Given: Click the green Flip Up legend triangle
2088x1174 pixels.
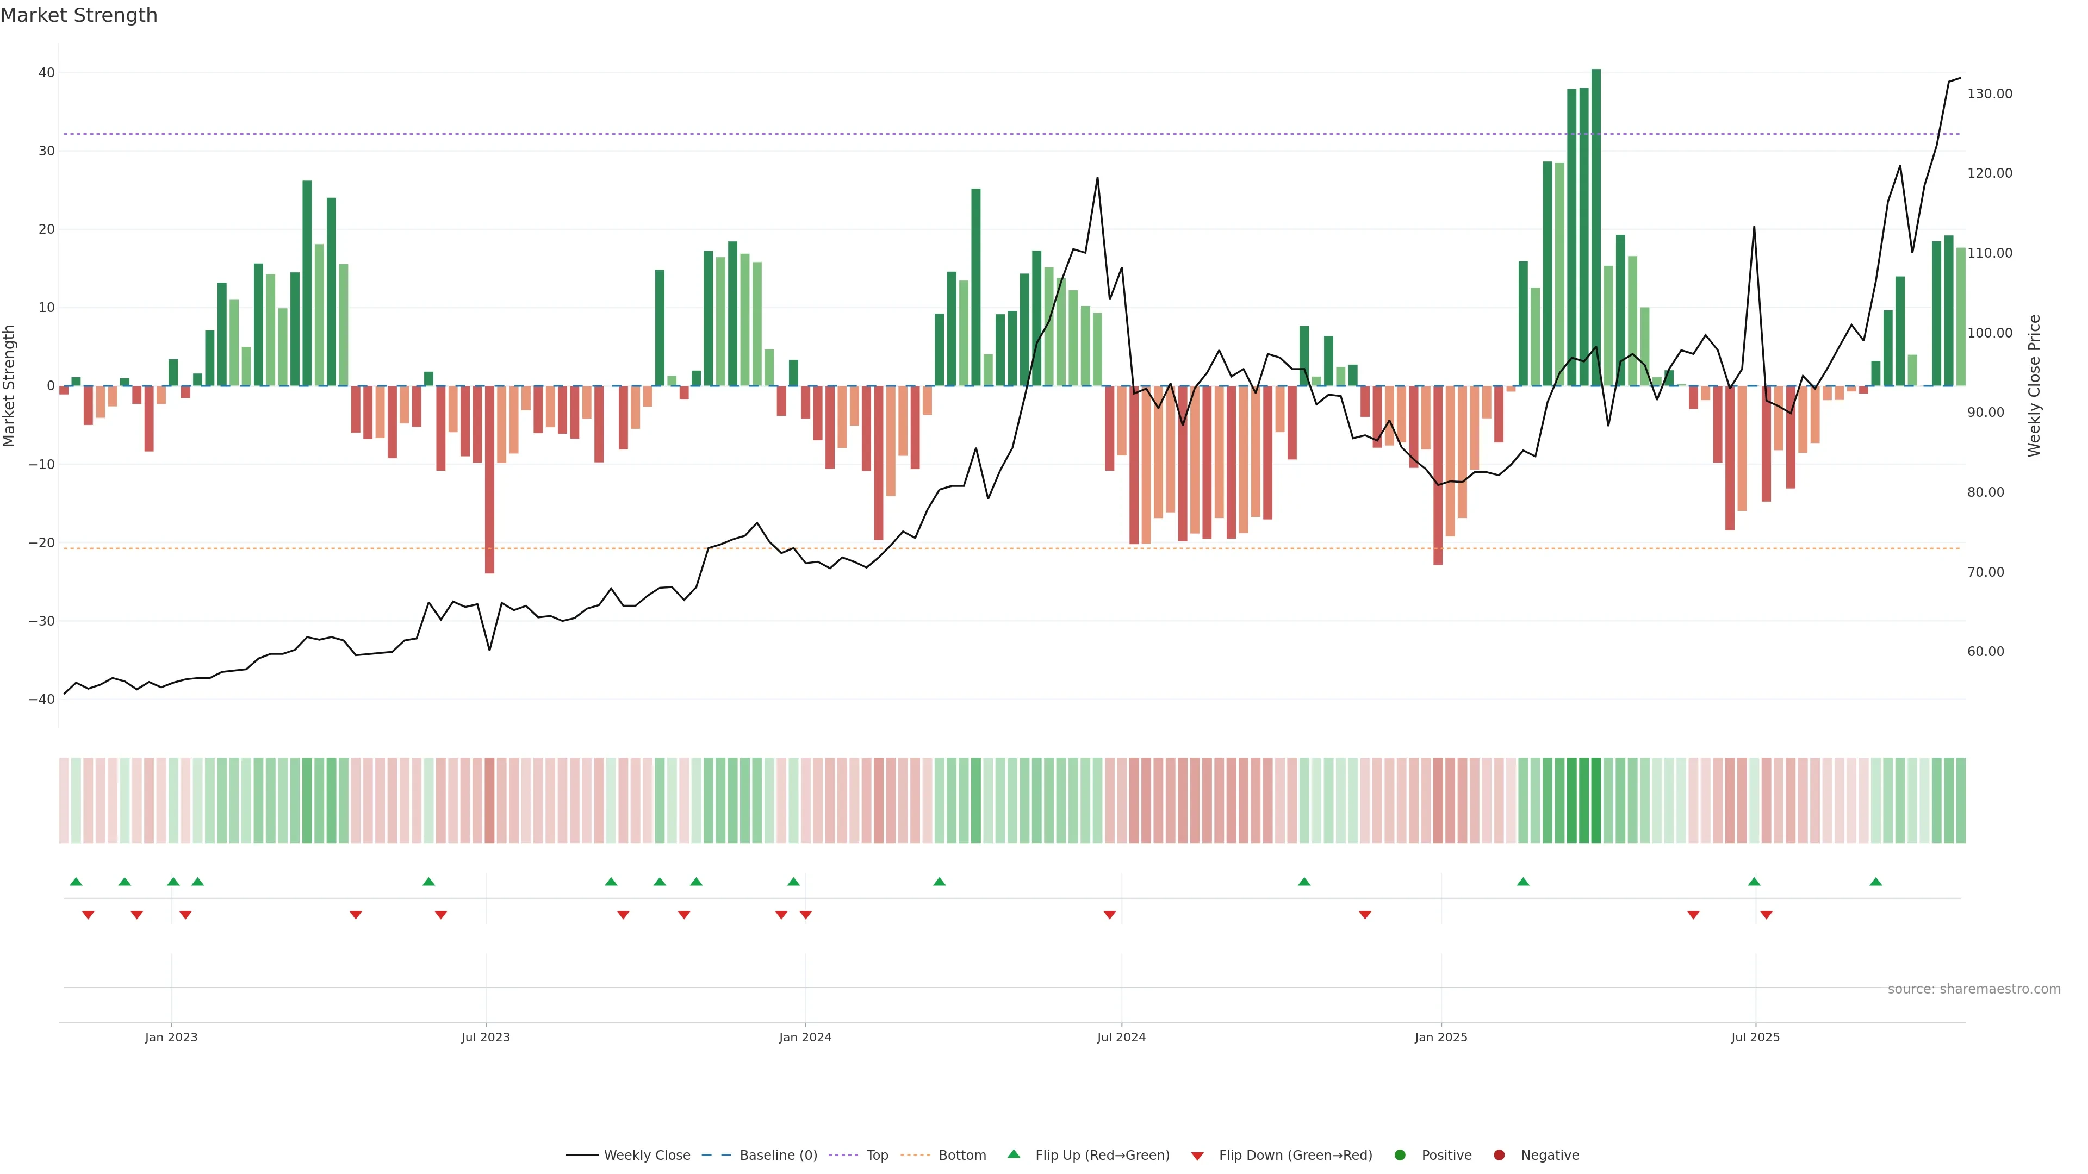Looking at the screenshot, I should coord(1013,1154).
